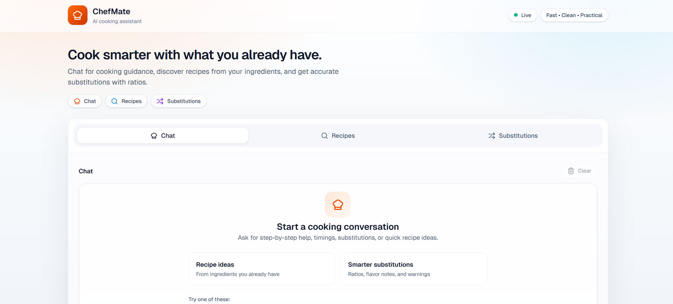Click the Fast • Clean • Practical badge
The image size is (673, 304).
(x=574, y=15)
